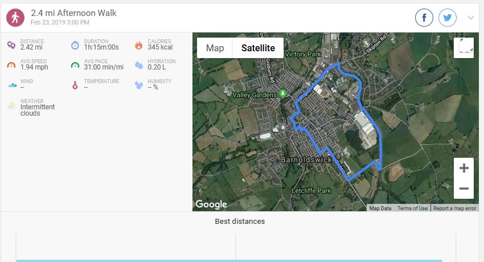The image size is (484, 262).
Task: Share the walk on Twitter
Action: point(448,18)
